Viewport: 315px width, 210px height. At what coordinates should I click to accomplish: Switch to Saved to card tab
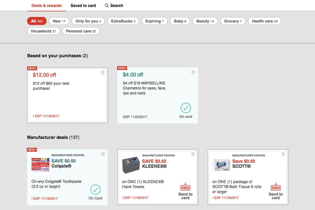pyautogui.click(x=83, y=6)
